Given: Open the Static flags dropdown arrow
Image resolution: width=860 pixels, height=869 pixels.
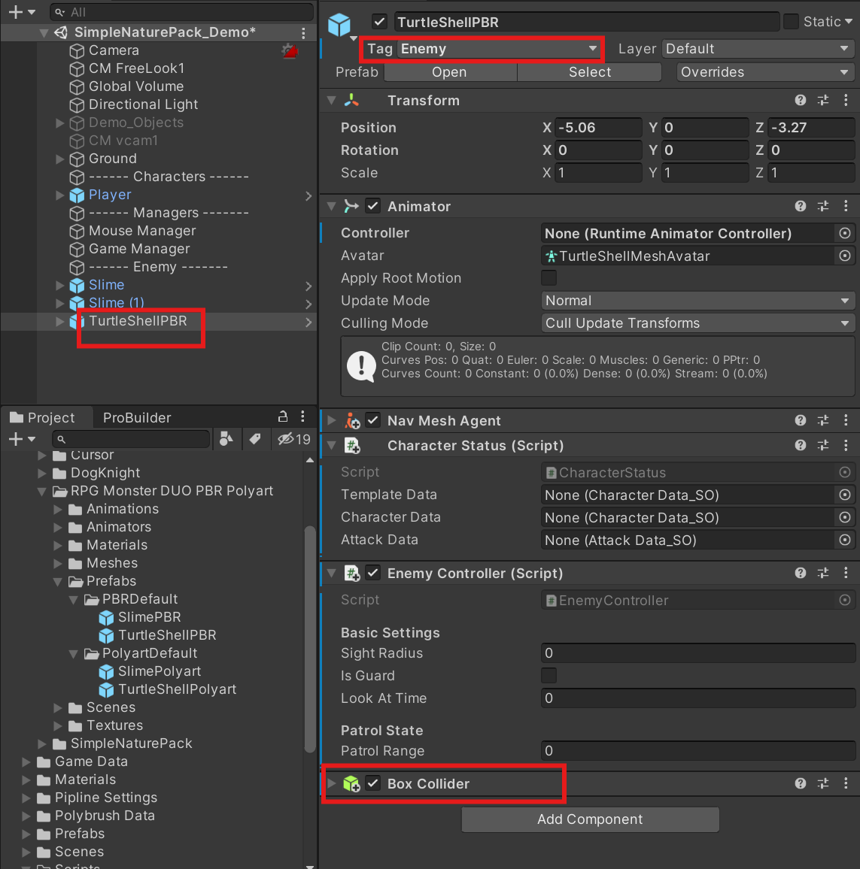Looking at the screenshot, I should 849,22.
